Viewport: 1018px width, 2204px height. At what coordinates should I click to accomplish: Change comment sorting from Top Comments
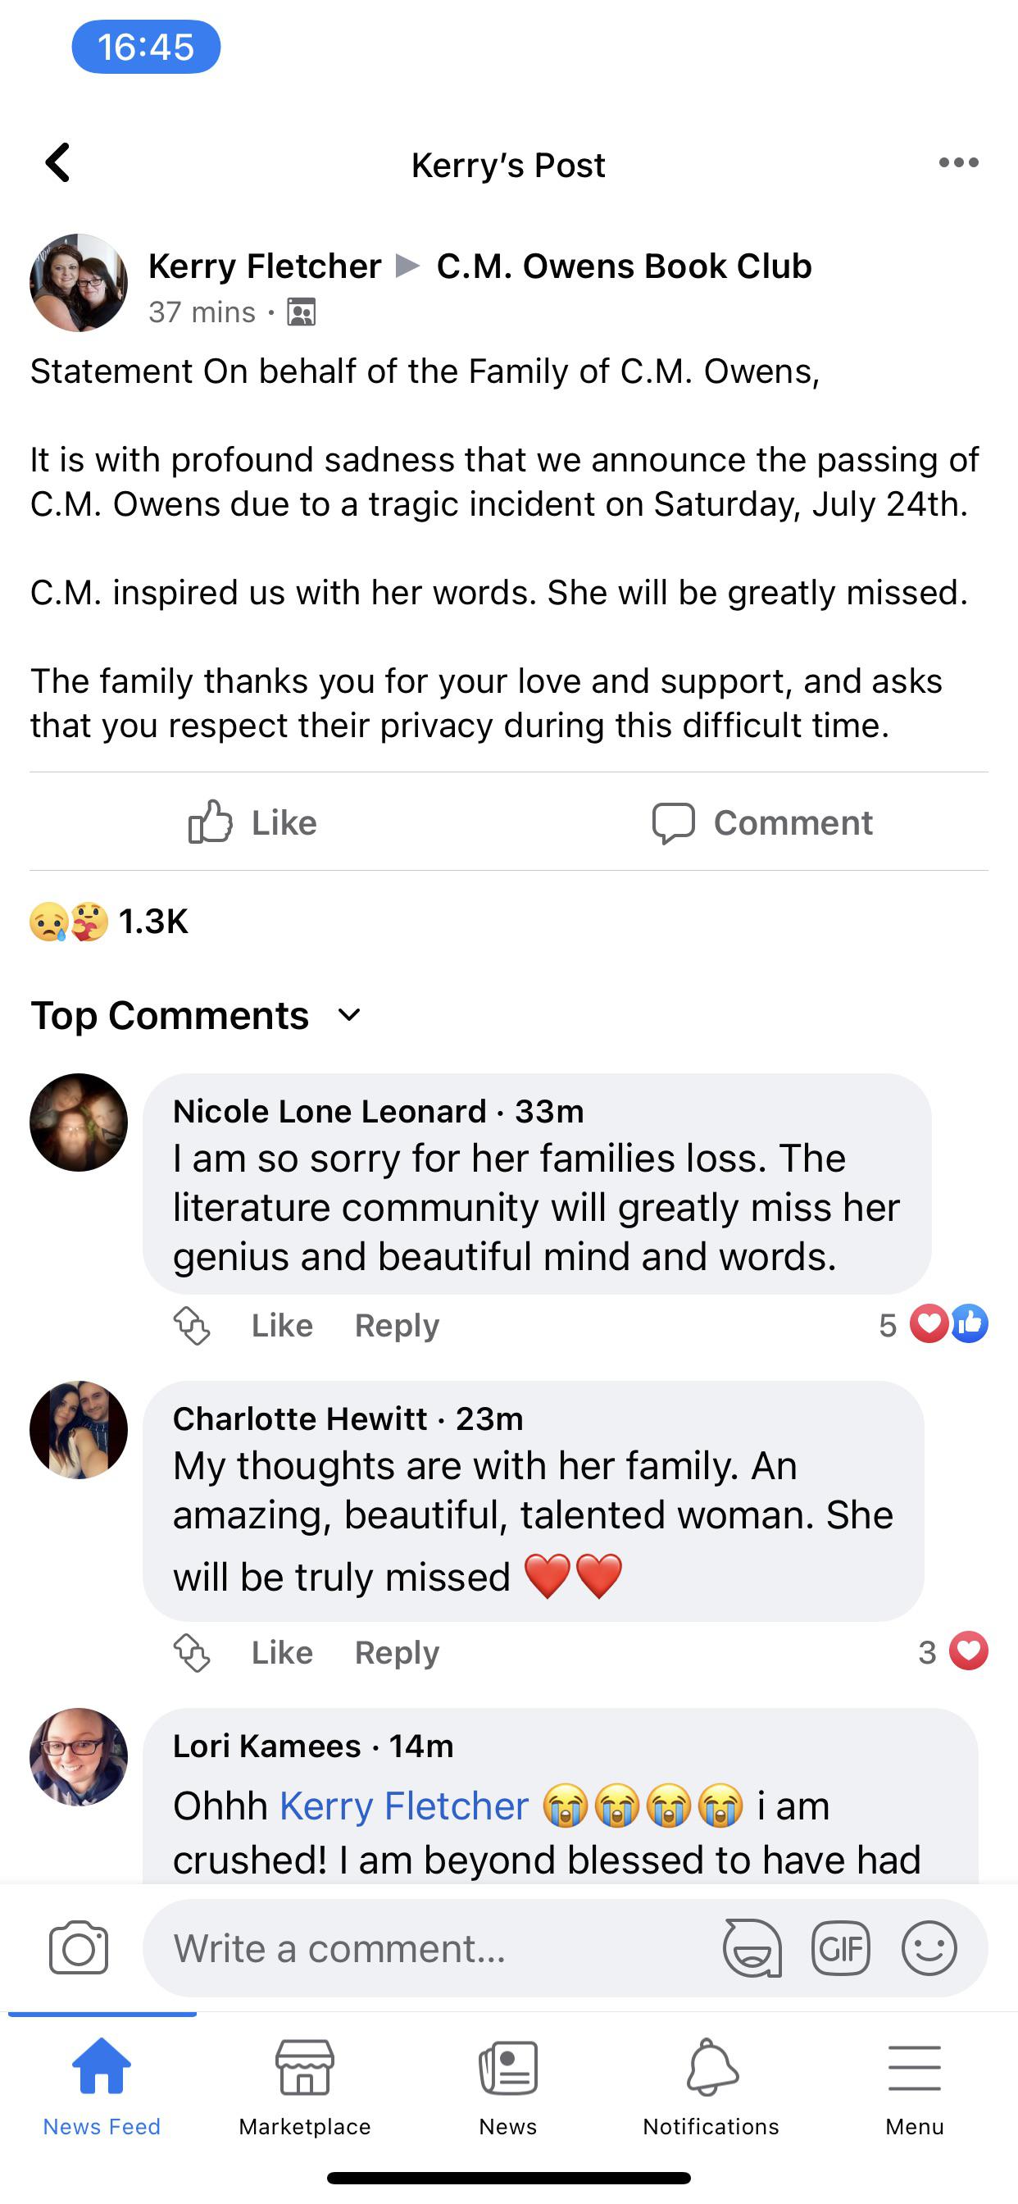[195, 1016]
